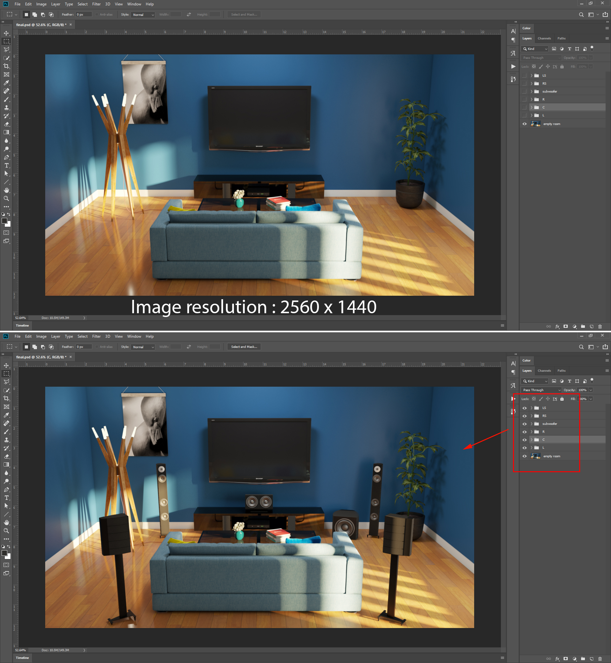Choose the Hand tool in upper window
The height and width of the screenshot is (663, 611).
6,190
